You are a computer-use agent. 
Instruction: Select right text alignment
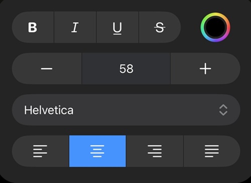click(x=155, y=151)
